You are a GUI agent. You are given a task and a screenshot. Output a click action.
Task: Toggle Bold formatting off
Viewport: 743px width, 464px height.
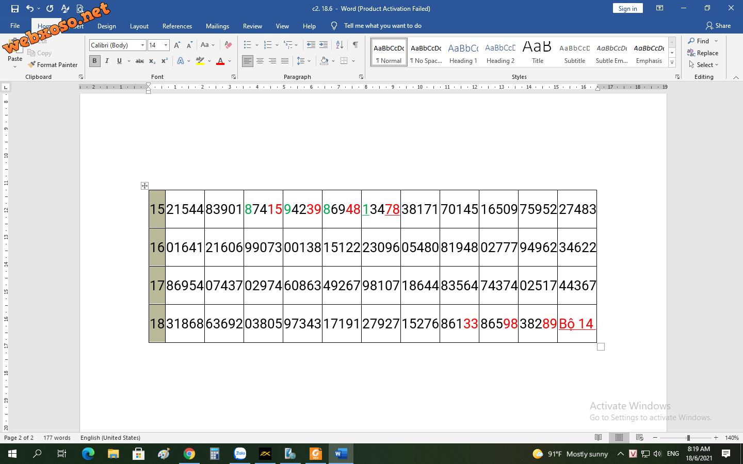94,61
